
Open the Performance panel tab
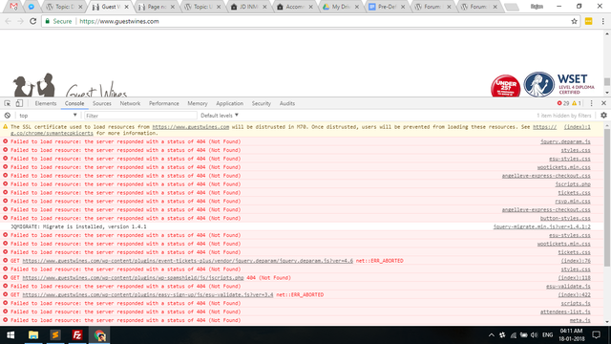[x=163, y=103]
